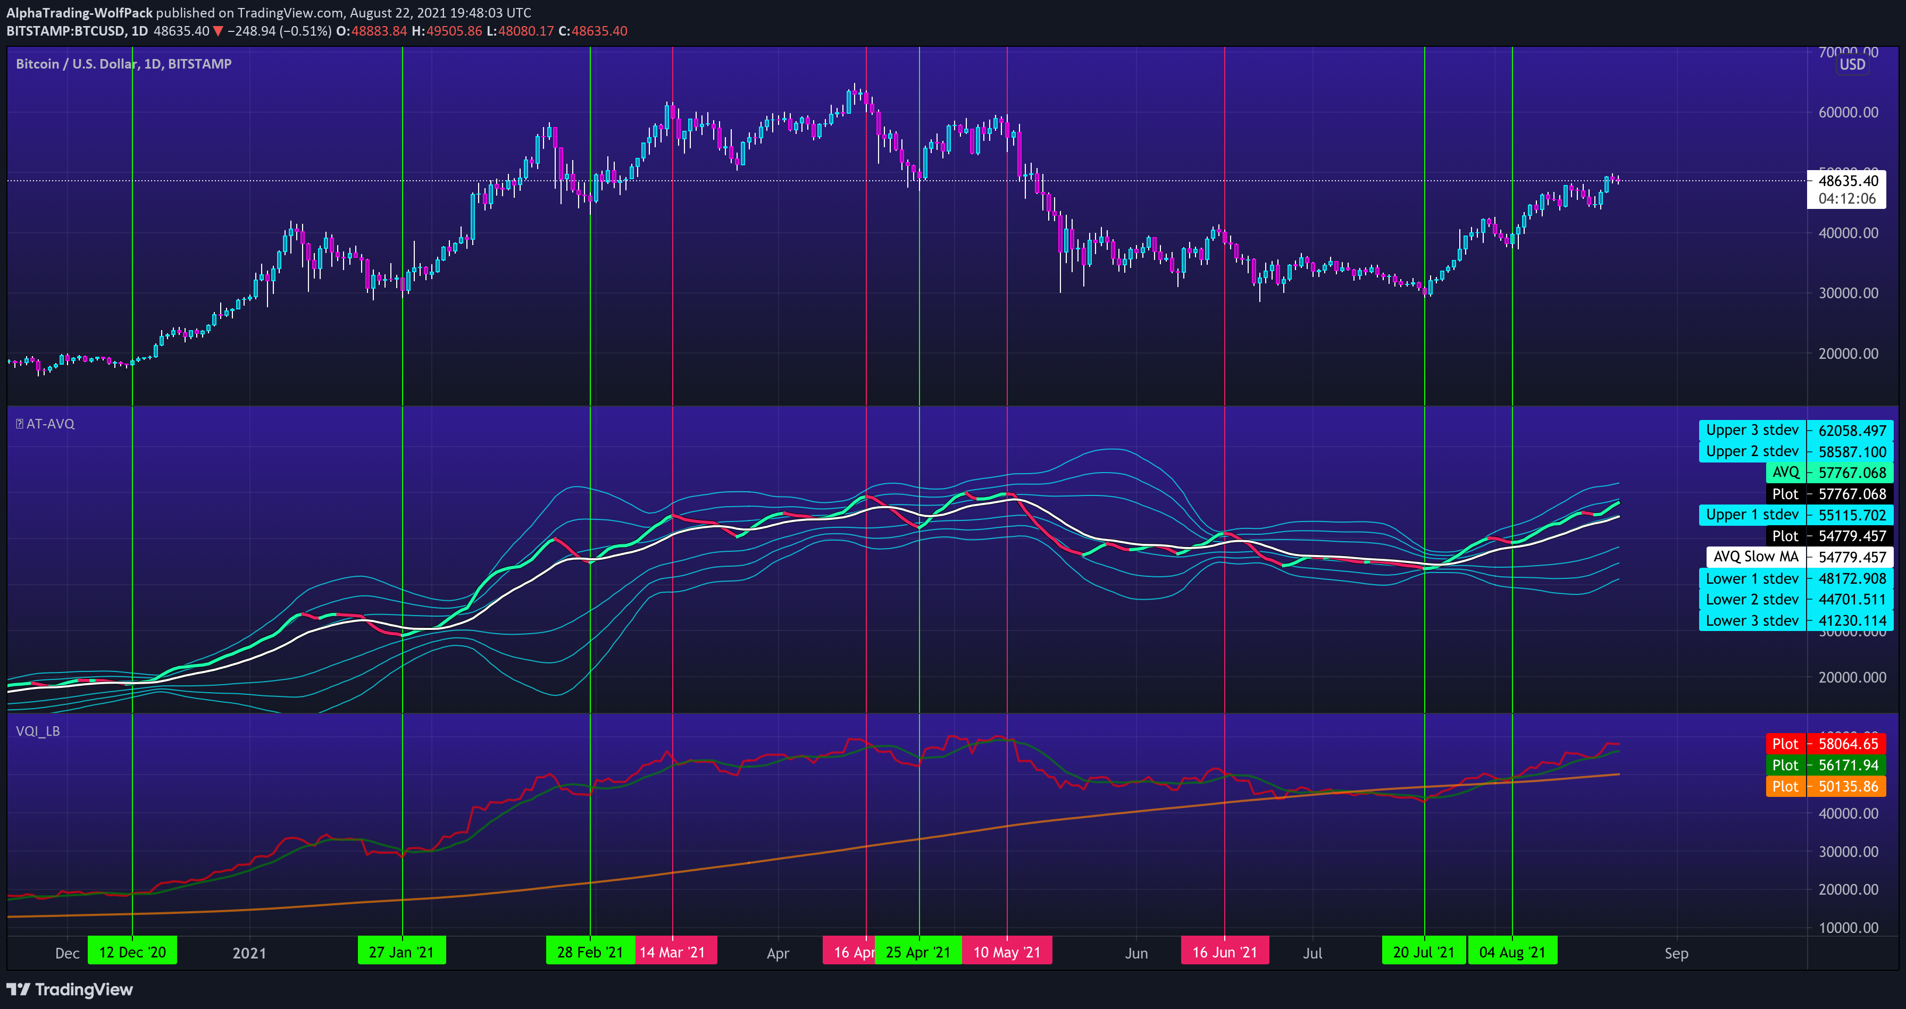Viewport: 1906px width, 1009px height.
Task: Click the Lower 2 stdev label
Action: pyautogui.click(x=1752, y=600)
